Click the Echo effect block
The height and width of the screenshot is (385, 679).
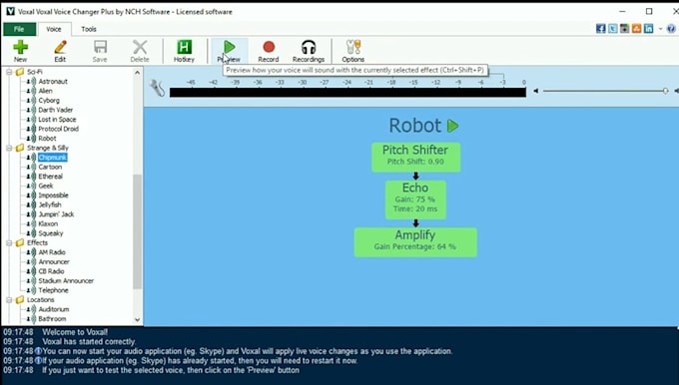[x=415, y=199]
